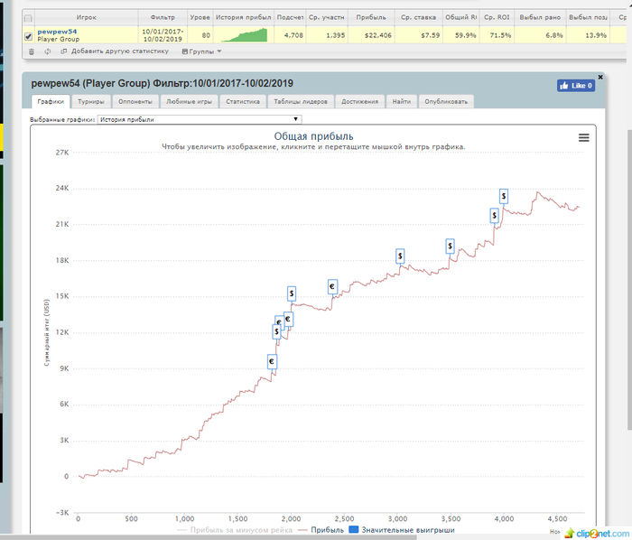Click the dollar win marker near 12K
Screen dimensions: 632x540
tap(276, 331)
